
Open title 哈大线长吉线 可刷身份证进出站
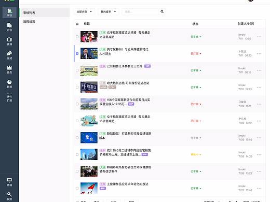pos(128,83)
